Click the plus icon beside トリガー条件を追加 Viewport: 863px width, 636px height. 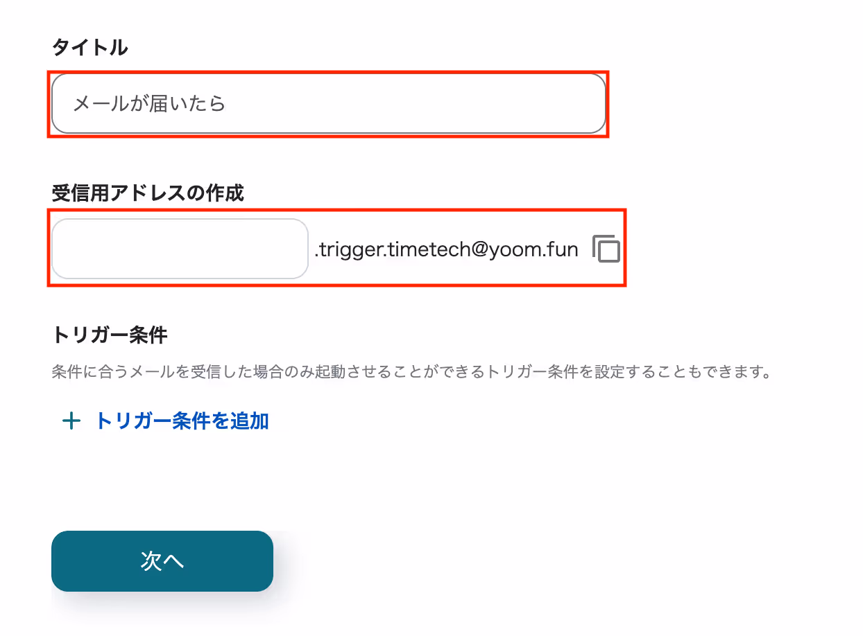(x=71, y=421)
